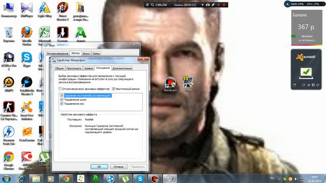Screen dimensions: 326x183
Task: Click the 'Применить' button
Action: point(138,167)
